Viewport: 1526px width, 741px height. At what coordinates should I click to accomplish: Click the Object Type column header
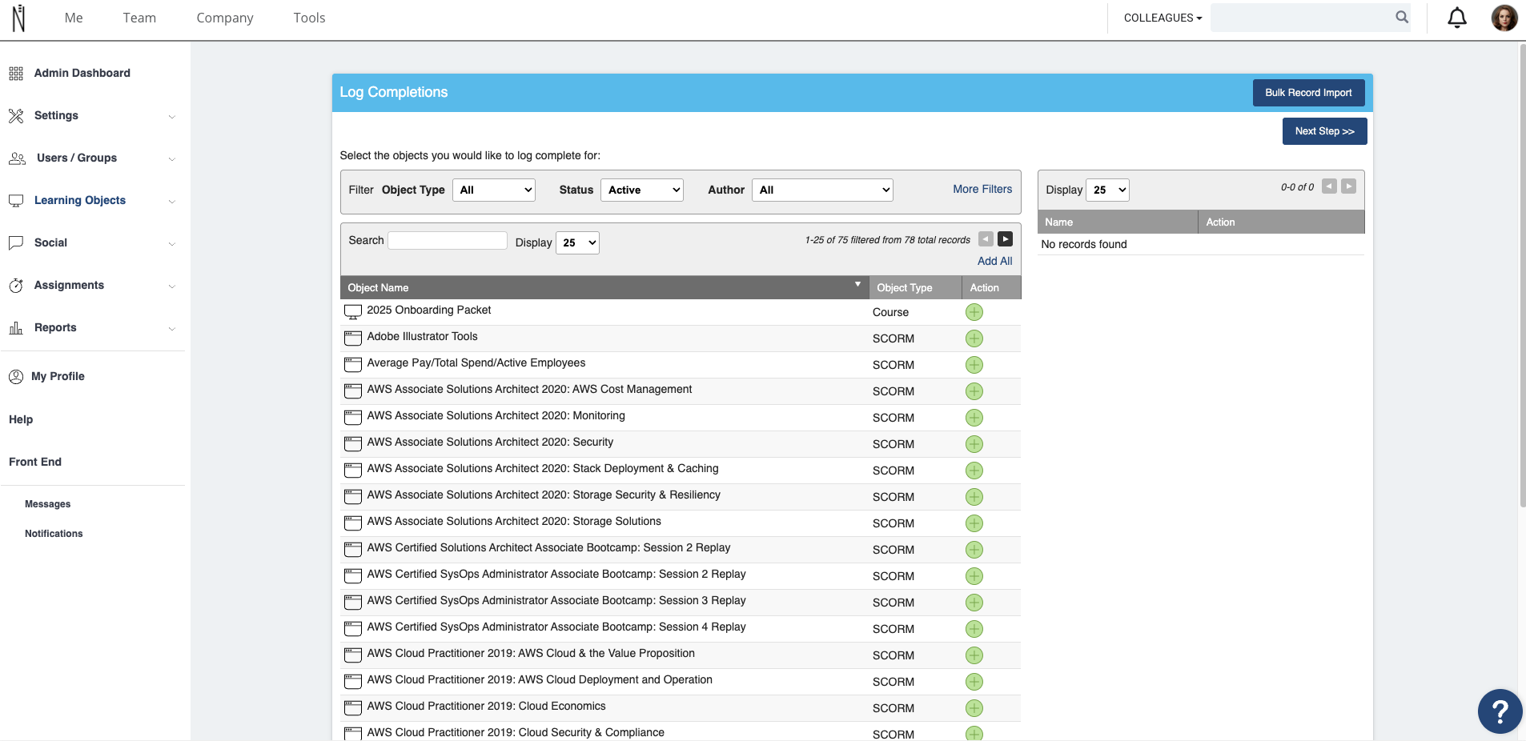coord(915,287)
